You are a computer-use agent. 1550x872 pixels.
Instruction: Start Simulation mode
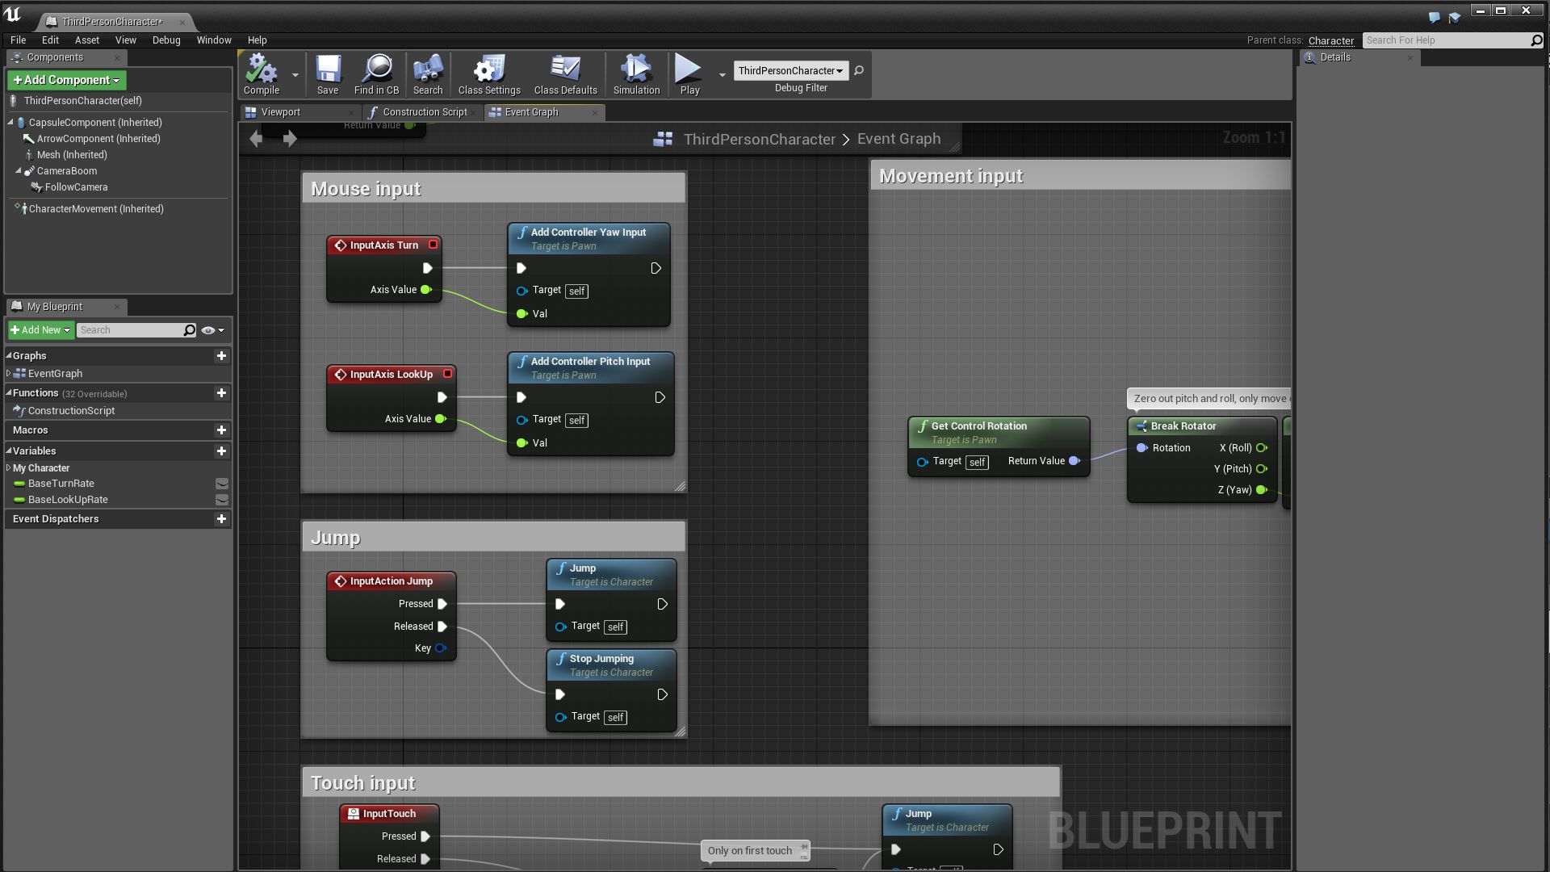(x=635, y=73)
